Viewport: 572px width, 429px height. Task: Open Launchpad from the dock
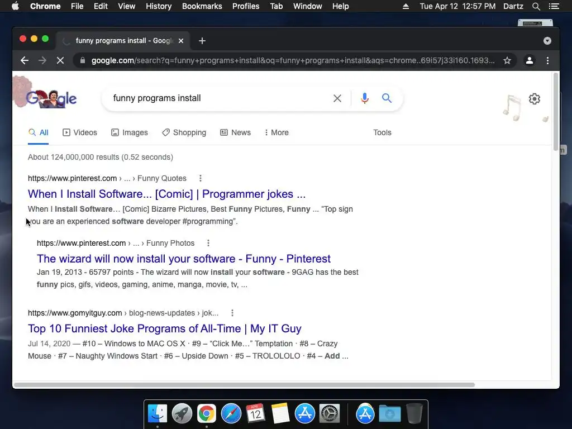[182, 414]
